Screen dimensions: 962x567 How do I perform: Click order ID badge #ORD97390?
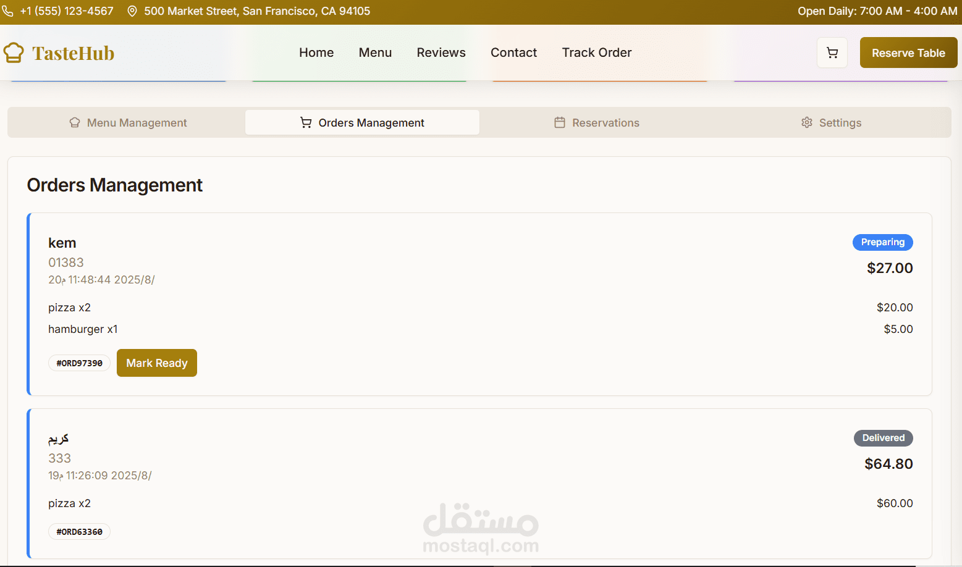[79, 363]
